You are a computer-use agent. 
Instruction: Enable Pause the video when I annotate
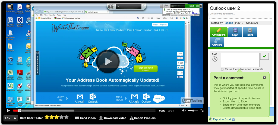(222, 69)
